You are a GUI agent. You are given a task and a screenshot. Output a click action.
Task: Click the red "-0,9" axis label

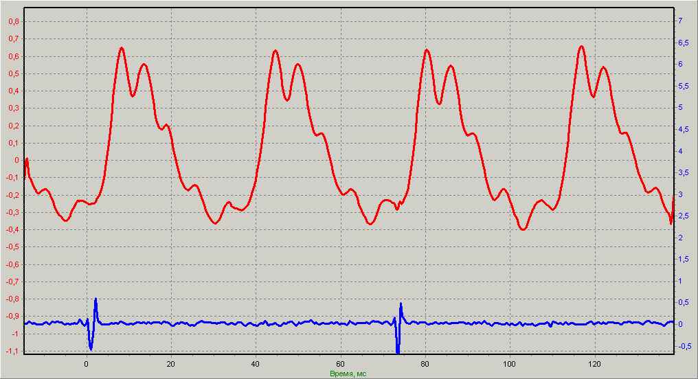pos(13,317)
